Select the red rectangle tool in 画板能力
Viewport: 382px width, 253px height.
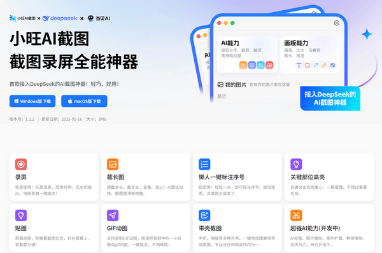pyautogui.click(x=308, y=65)
